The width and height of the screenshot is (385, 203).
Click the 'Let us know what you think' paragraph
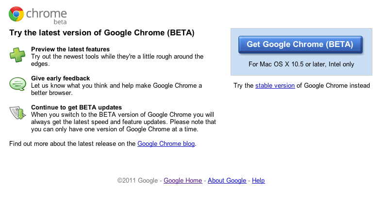pos(117,89)
